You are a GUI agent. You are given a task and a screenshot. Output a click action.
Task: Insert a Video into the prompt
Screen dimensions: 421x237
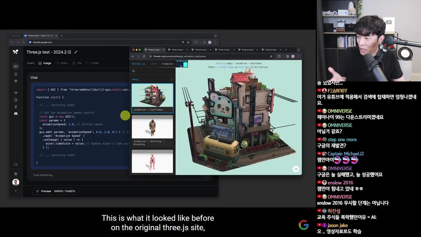62,63
